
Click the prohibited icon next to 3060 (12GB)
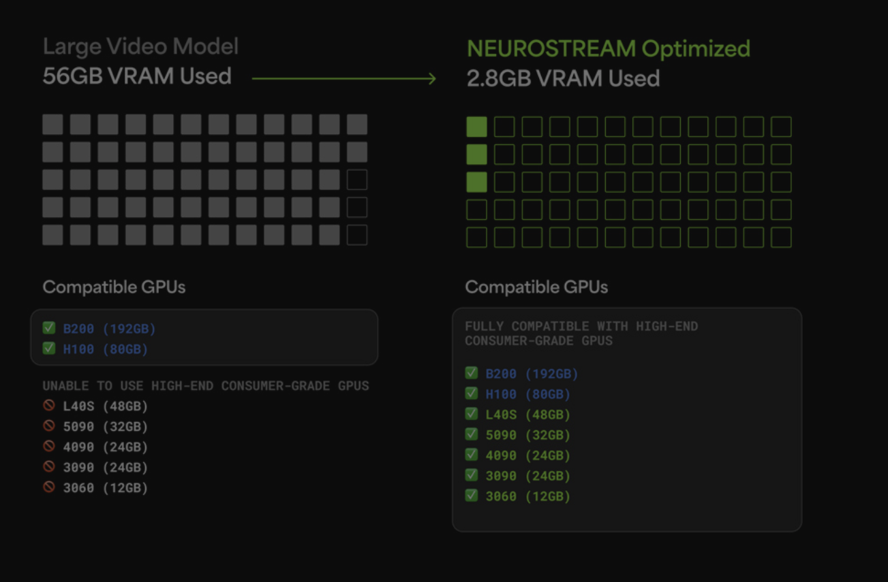point(49,487)
